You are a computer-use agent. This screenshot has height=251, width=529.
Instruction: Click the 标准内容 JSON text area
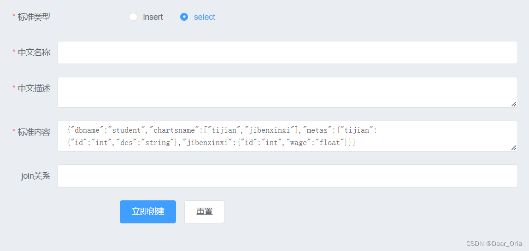click(288, 136)
